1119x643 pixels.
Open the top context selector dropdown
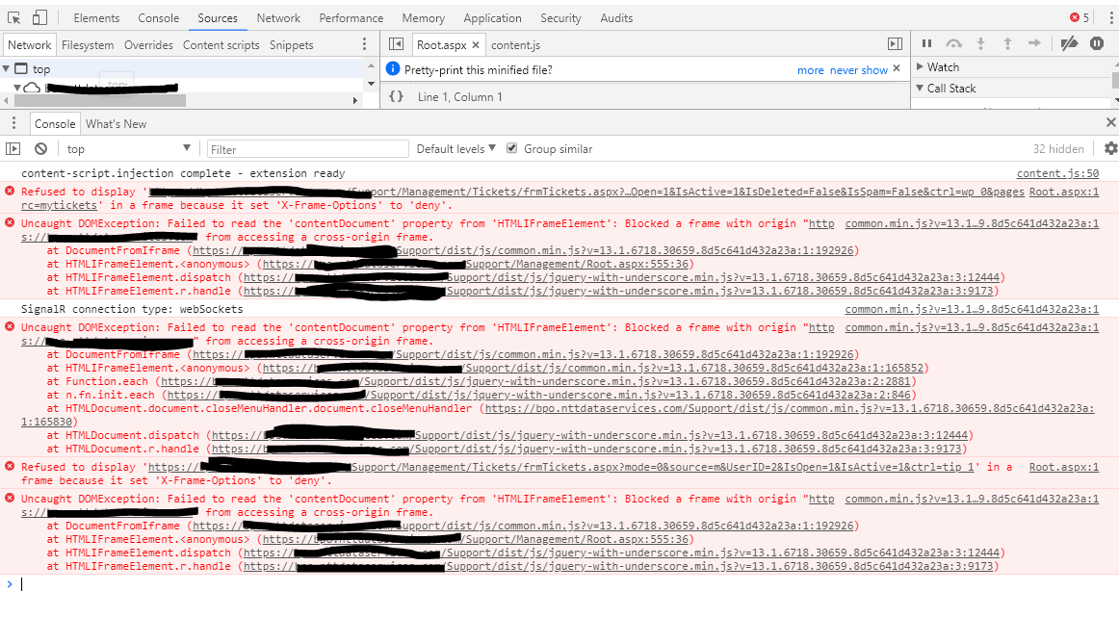129,148
